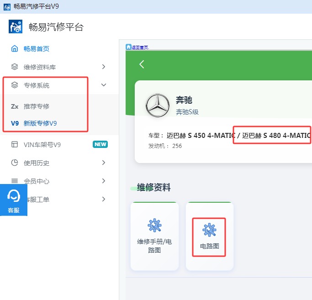Open 新版专修V9 submenu item

point(40,123)
